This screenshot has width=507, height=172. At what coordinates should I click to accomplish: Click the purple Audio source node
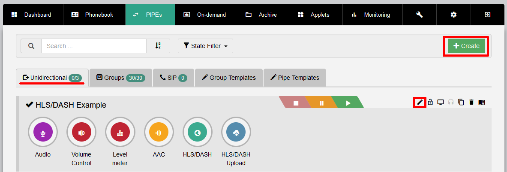click(43, 133)
